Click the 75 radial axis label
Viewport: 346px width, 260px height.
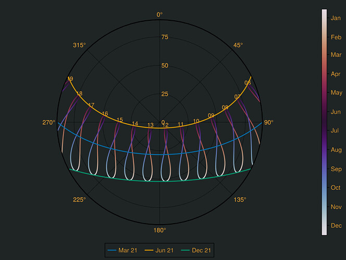coord(165,37)
